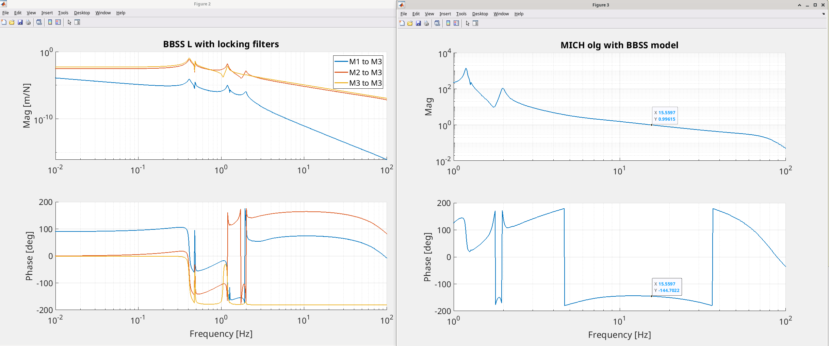Open the File menu in Figure 2
829x346 pixels.
pos(5,13)
